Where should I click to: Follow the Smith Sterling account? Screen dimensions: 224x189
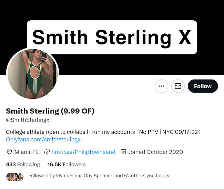pyautogui.click(x=203, y=86)
